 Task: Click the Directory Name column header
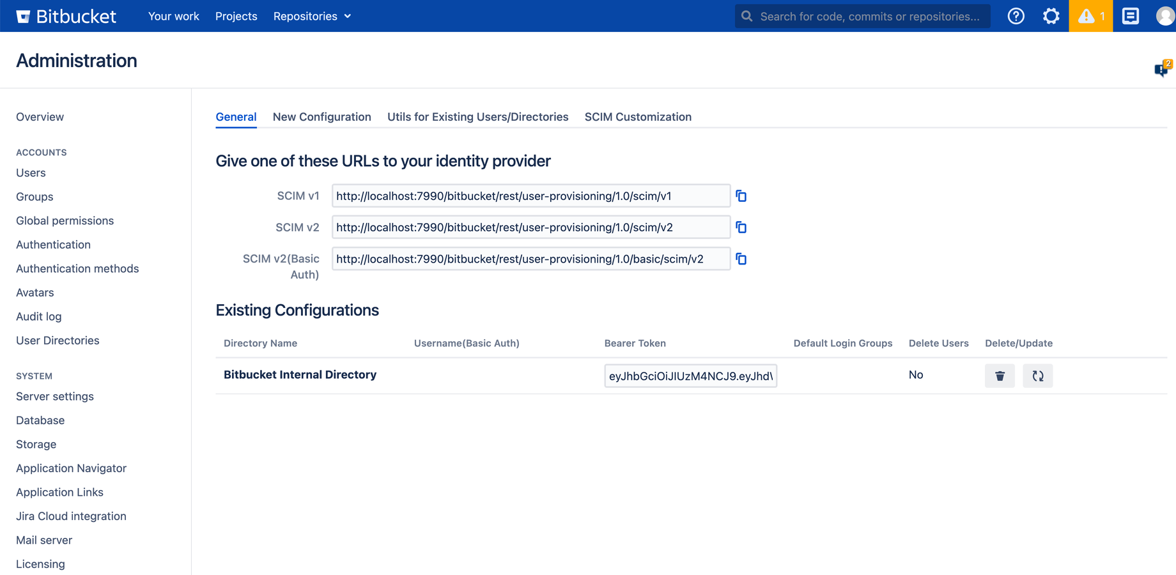tap(260, 343)
